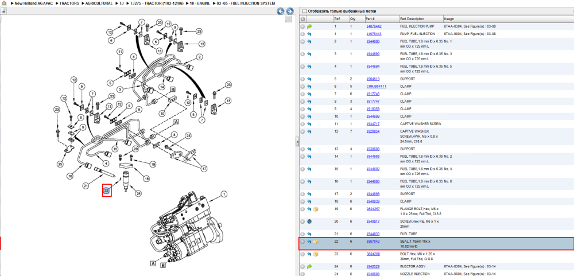Select callout 1 on fuel pump drawing
Image resolution: width=574 pixels, height=276 pixels.
point(223,194)
